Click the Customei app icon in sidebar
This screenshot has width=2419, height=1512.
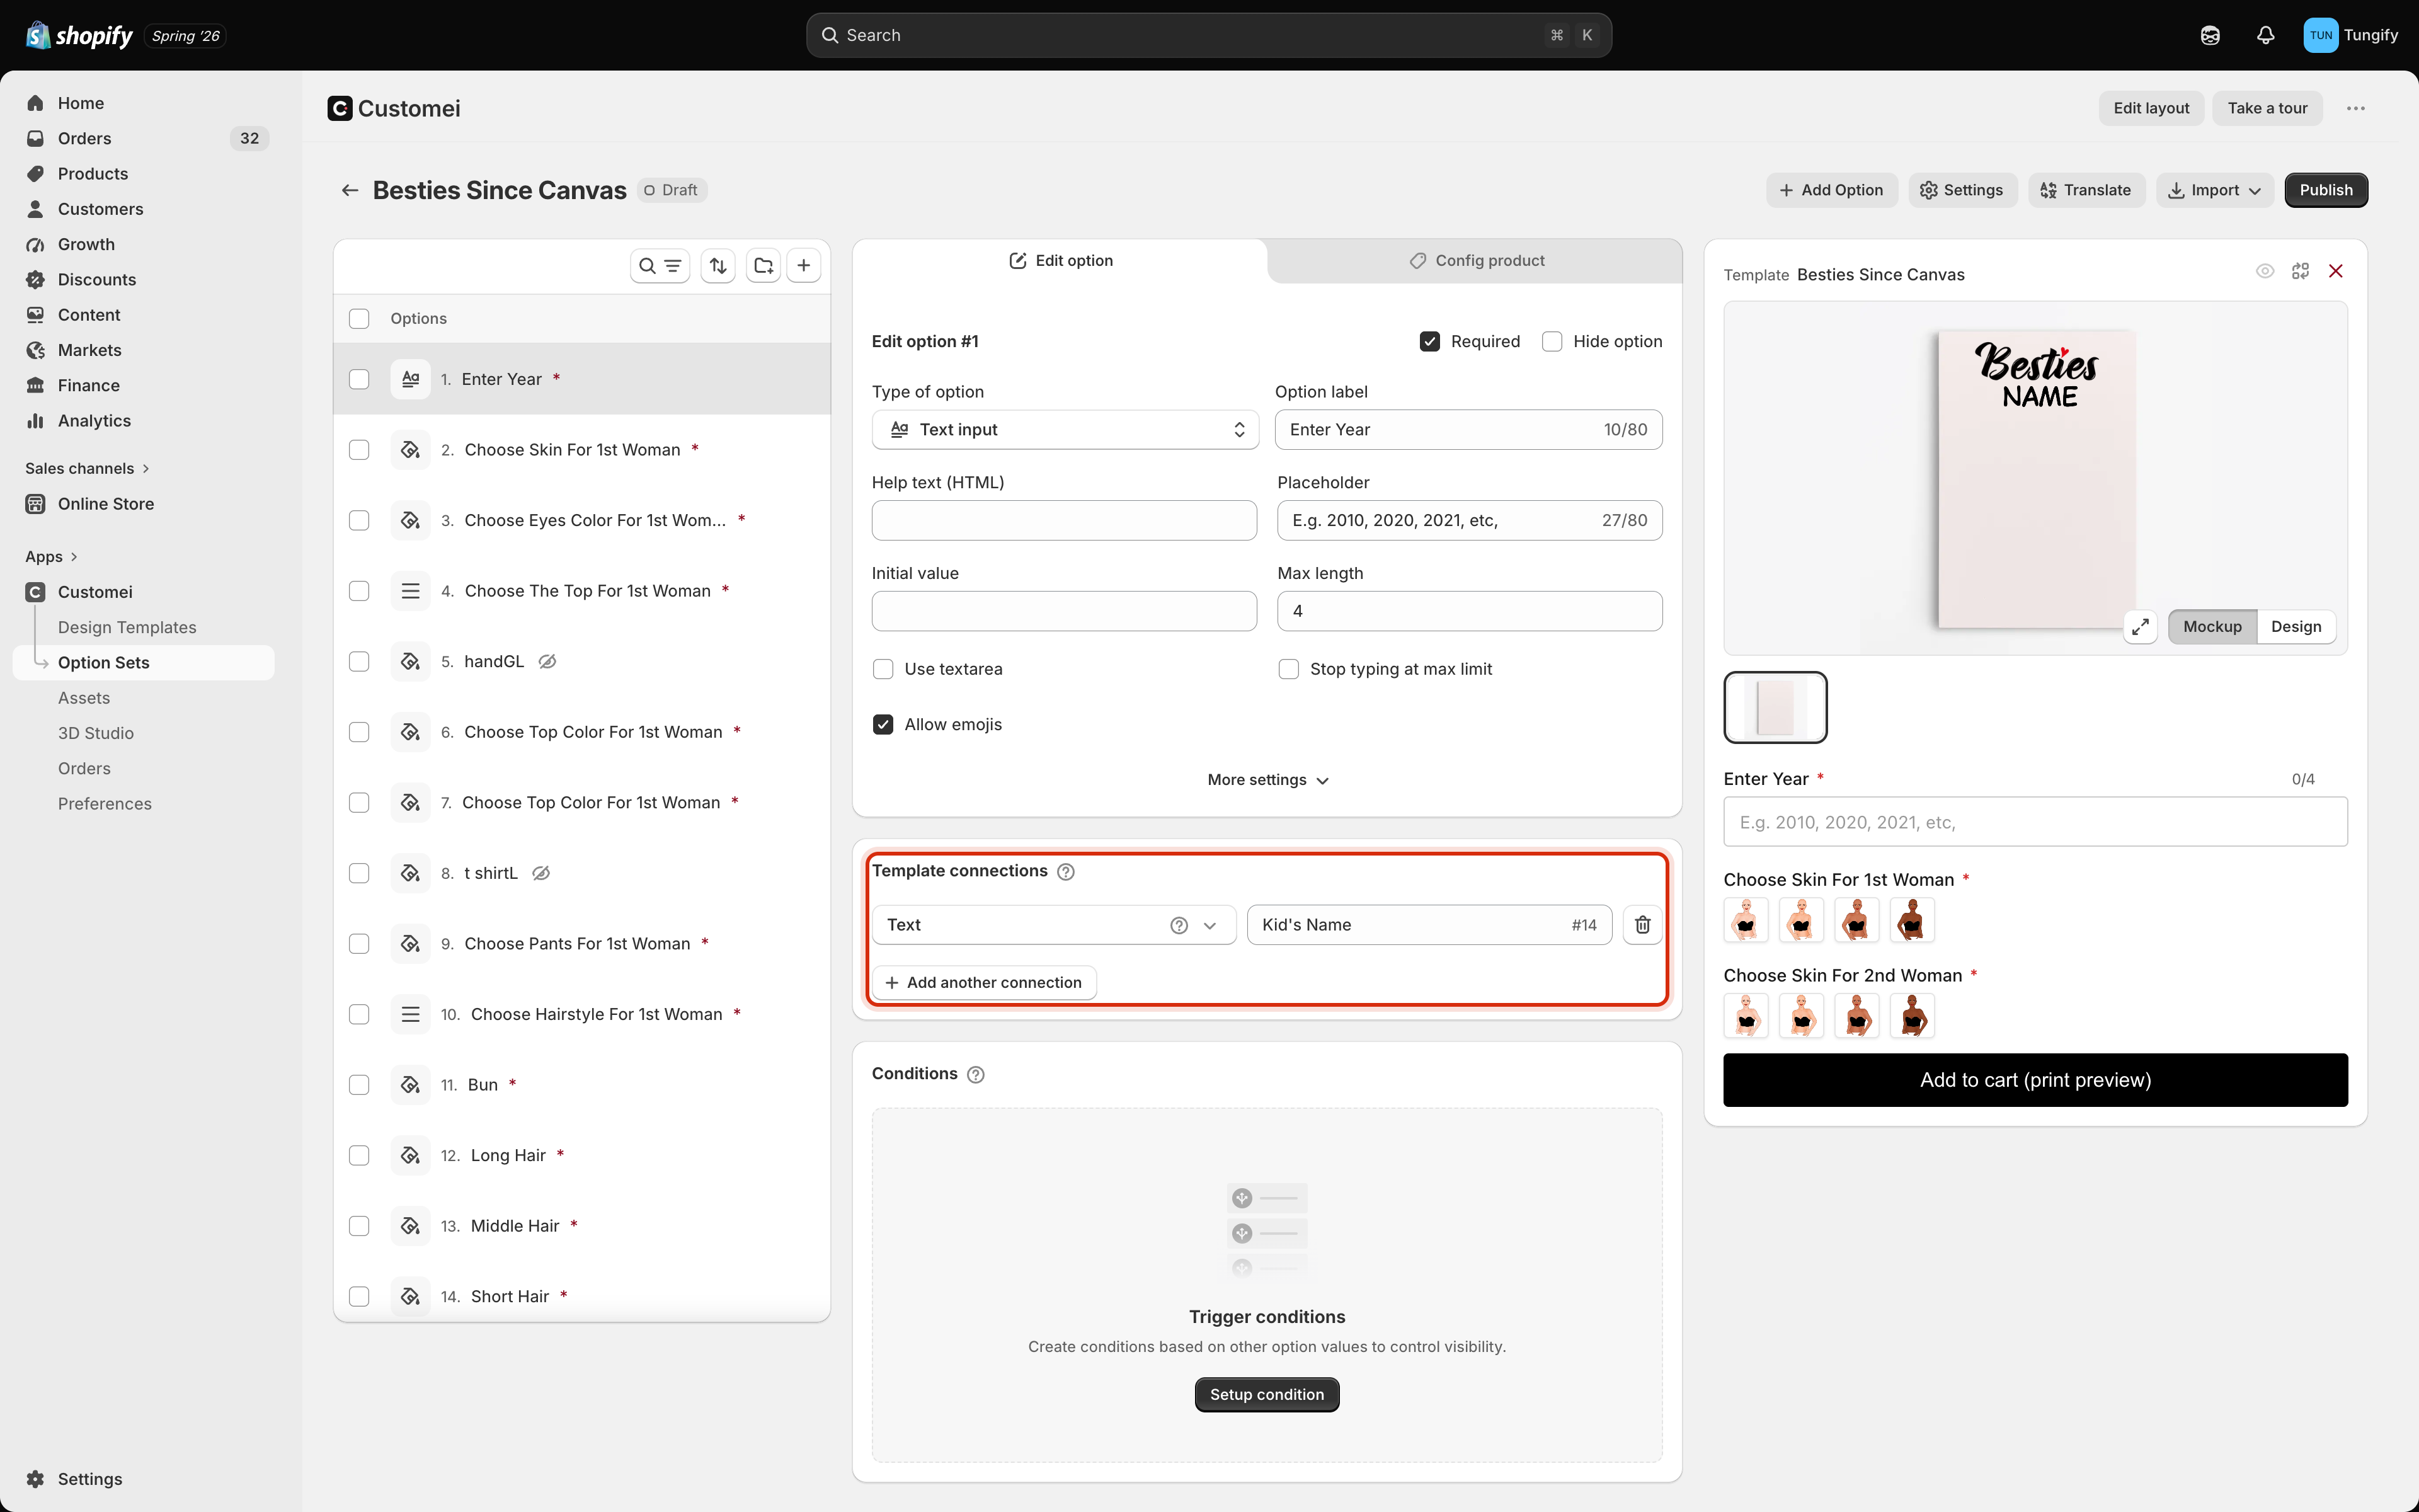[36, 592]
